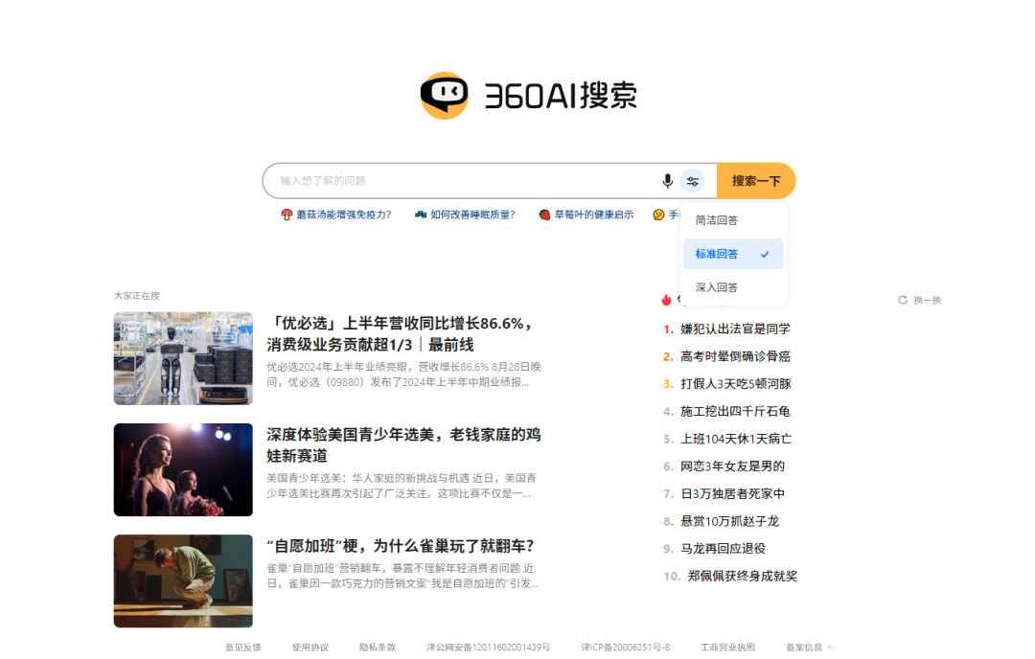
Task: Open hot search 高考时晕倒确诊骨癌
Action: pos(735,357)
